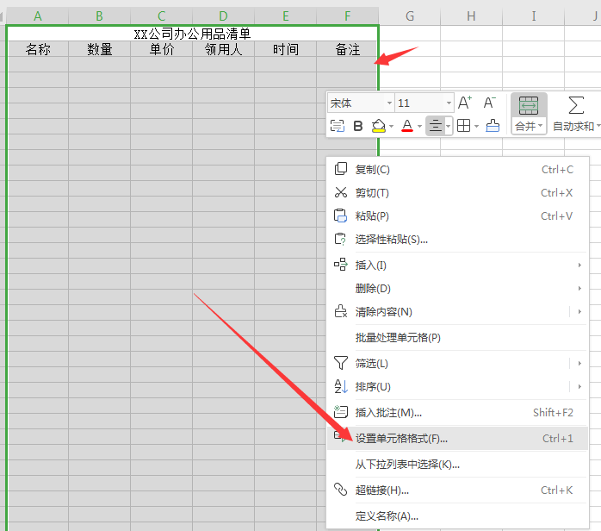Choose 设置单元格格式 from context menu
The width and height of the screenshot is (601, 531).
point(401,439)
